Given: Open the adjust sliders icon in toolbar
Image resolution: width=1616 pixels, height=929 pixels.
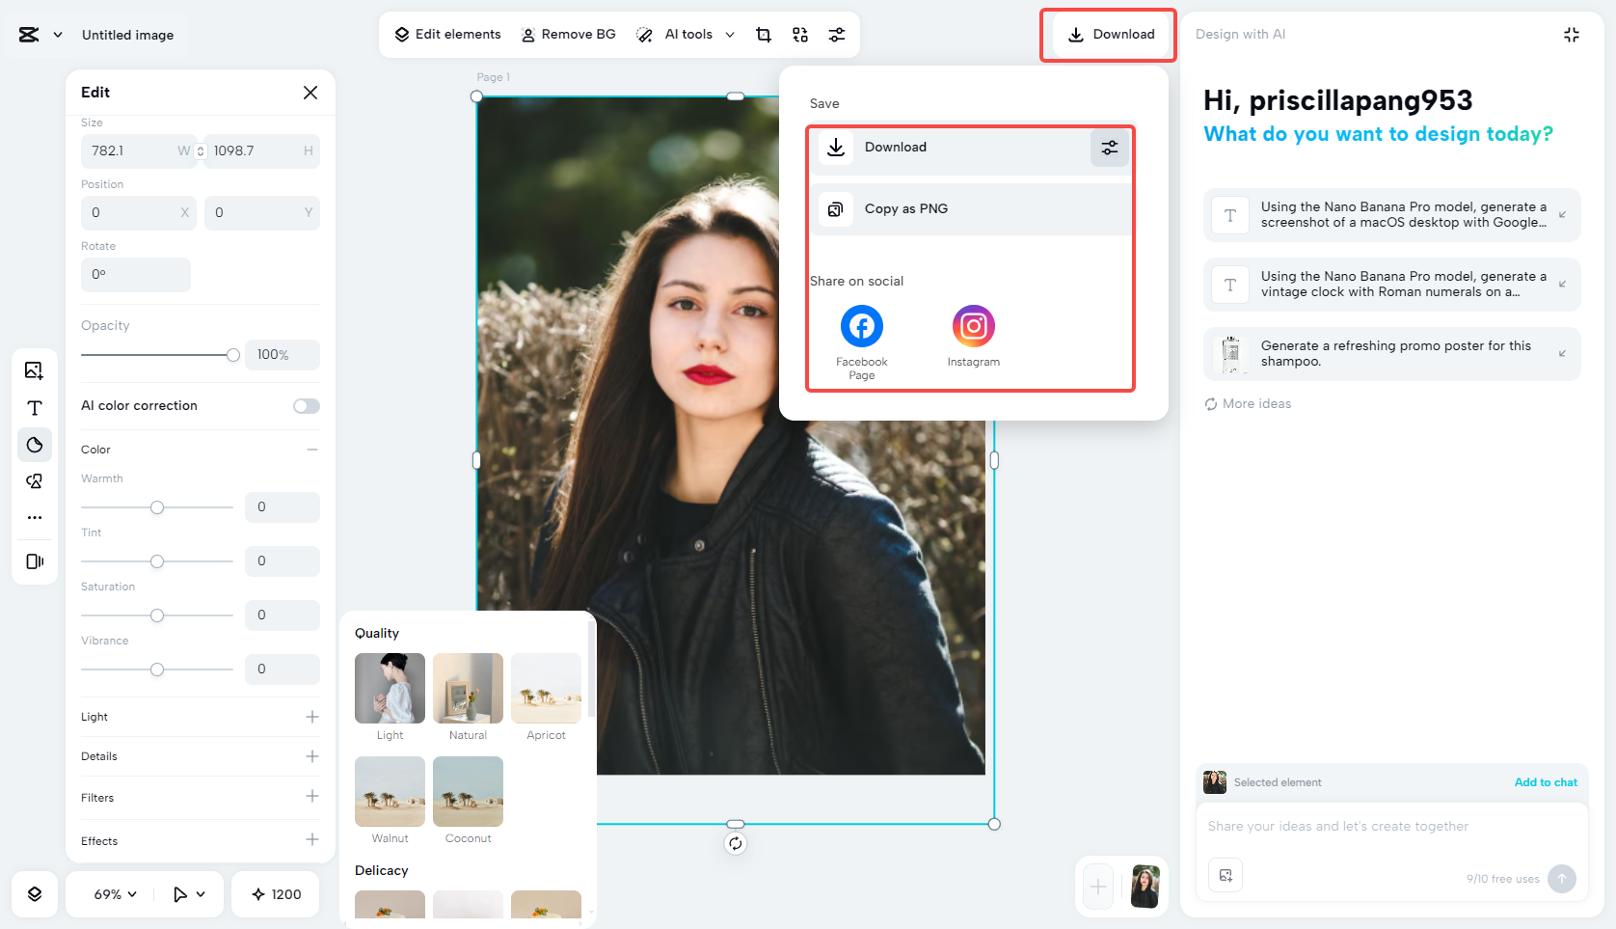Looking at the screenshot, I should pos(837,35).
